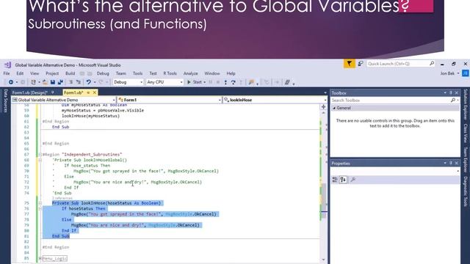Open the Team Explorer side tab
470x264 pixels.
(x=466, y=160)
